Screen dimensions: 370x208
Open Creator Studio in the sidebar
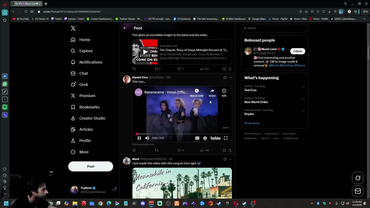click(88, 118)
